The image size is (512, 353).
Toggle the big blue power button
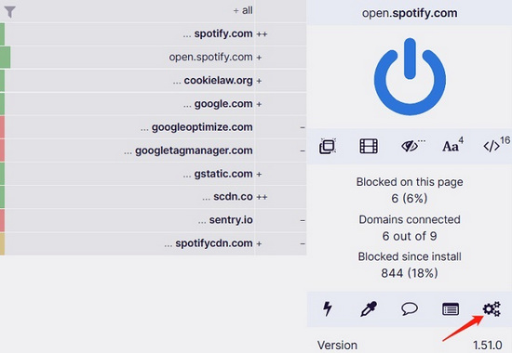point(410,76)
